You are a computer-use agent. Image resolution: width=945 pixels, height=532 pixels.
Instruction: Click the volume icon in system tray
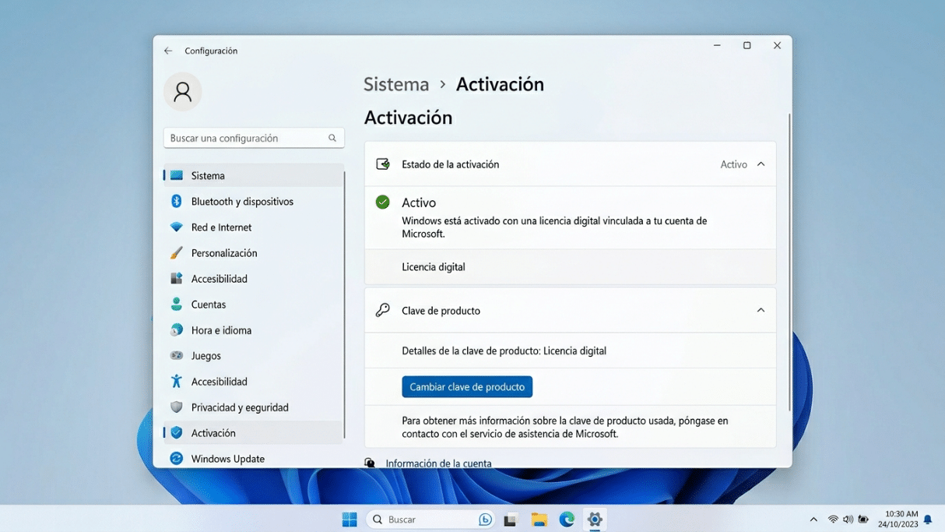point(848,520)
